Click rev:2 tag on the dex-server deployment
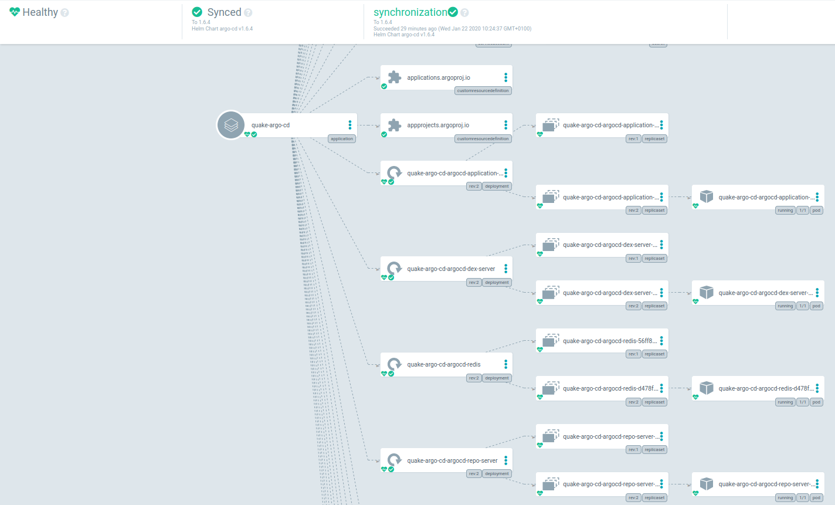Screen dimensions: 835x505 click(474, 283)
